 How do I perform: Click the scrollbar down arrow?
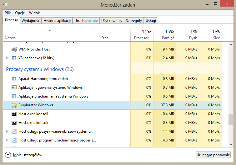(x=231, y=145)
